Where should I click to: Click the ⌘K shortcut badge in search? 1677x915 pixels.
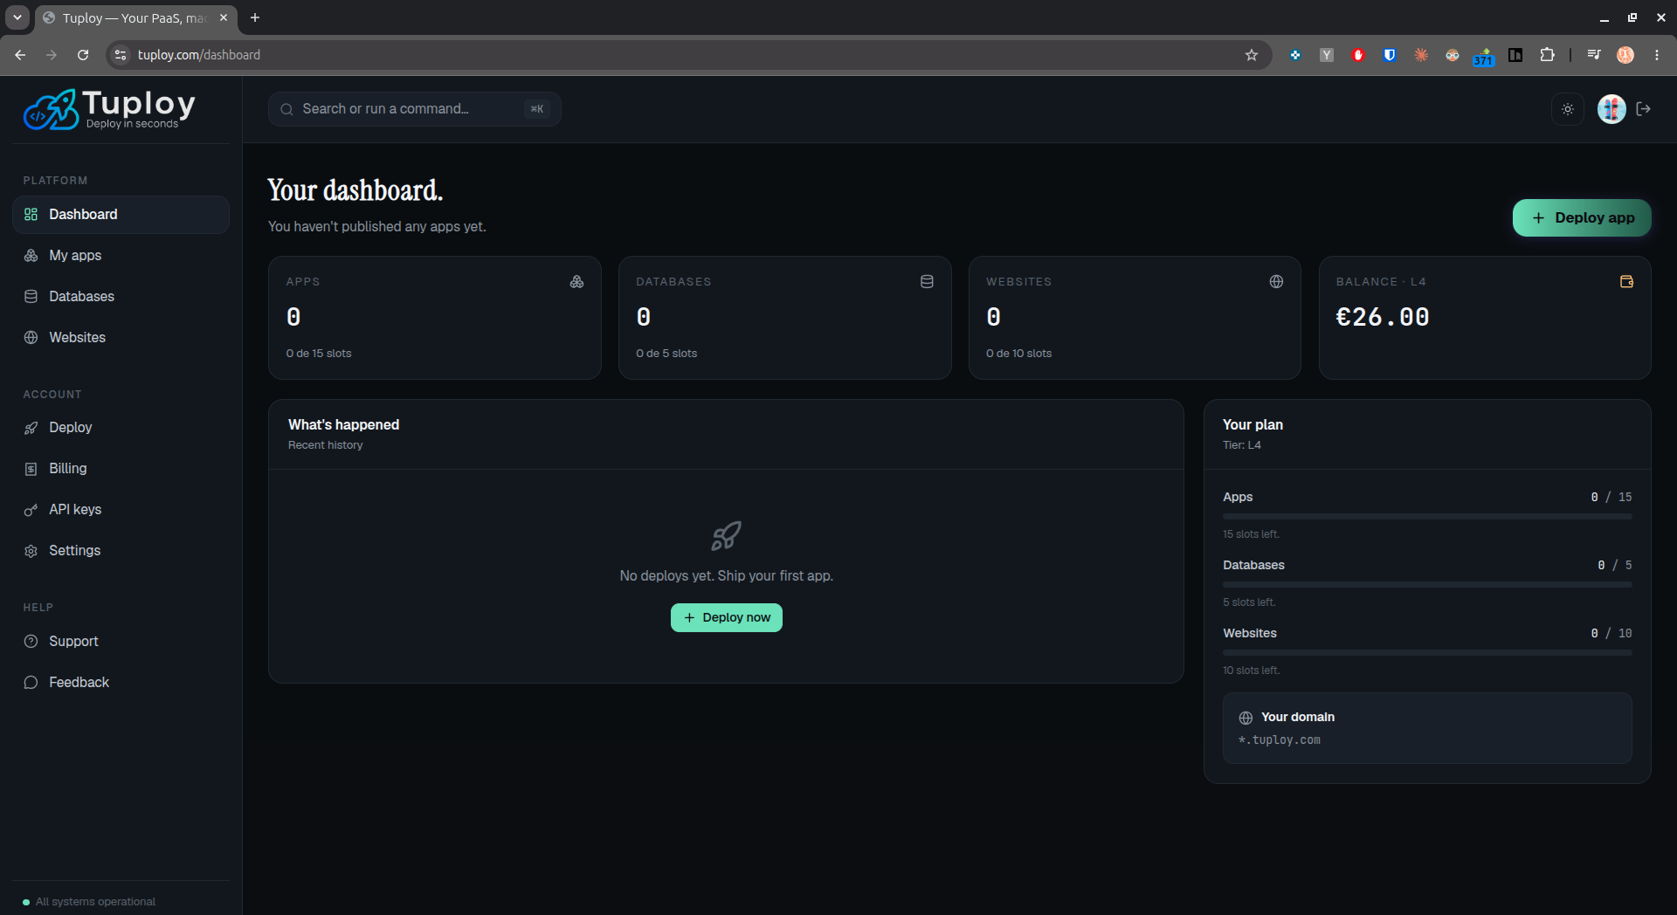[536, 109]
